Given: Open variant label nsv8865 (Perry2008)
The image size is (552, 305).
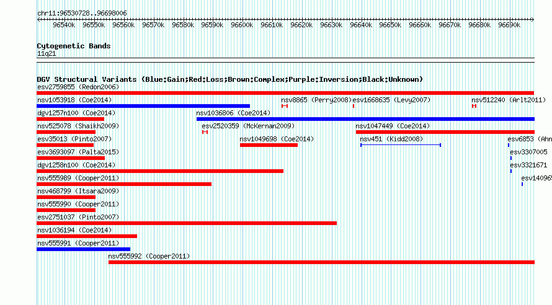Looking at the screenshot, I should [316, 100].
